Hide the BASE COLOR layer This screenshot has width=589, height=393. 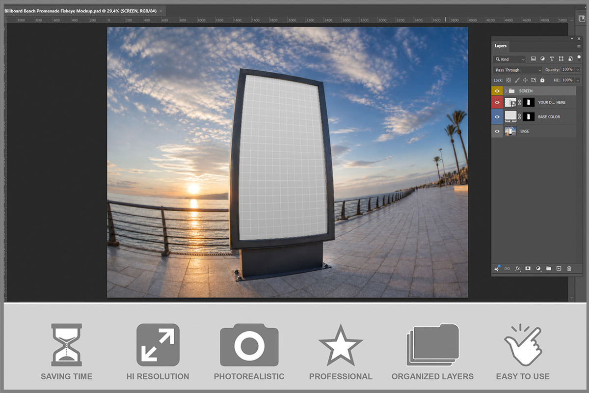point(497,116)
